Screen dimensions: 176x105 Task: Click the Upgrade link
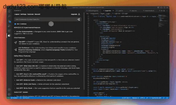pos(74,14)
